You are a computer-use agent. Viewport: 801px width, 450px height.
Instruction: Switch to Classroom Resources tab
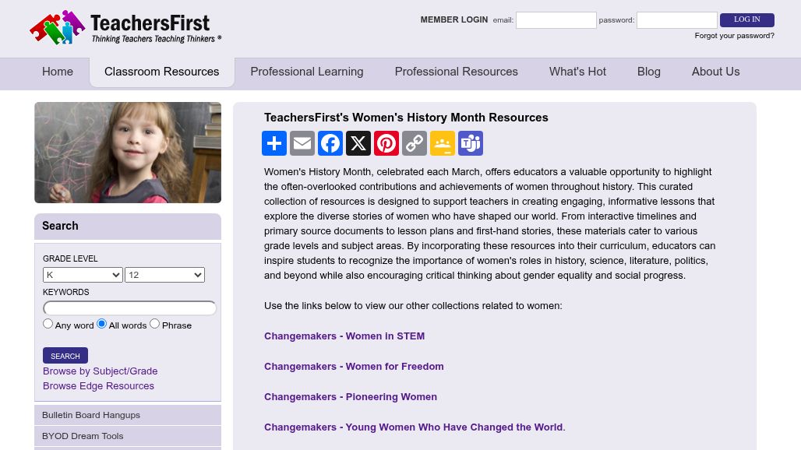162,72
